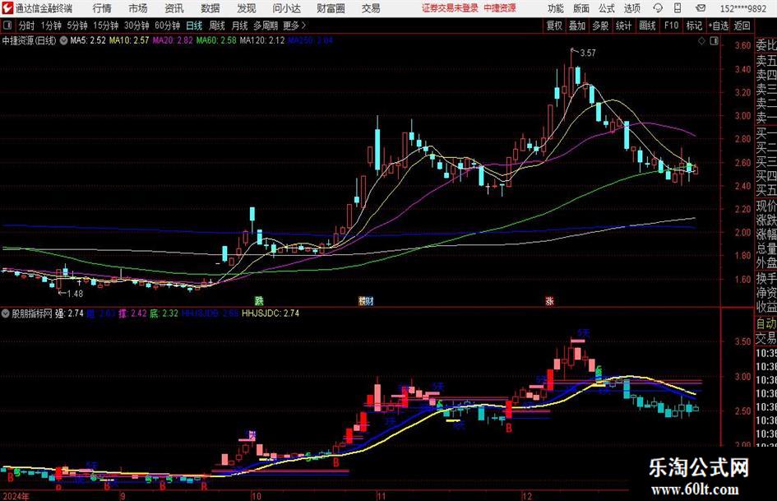
Task: Click the F10 company info button
Action: point(672,26)
